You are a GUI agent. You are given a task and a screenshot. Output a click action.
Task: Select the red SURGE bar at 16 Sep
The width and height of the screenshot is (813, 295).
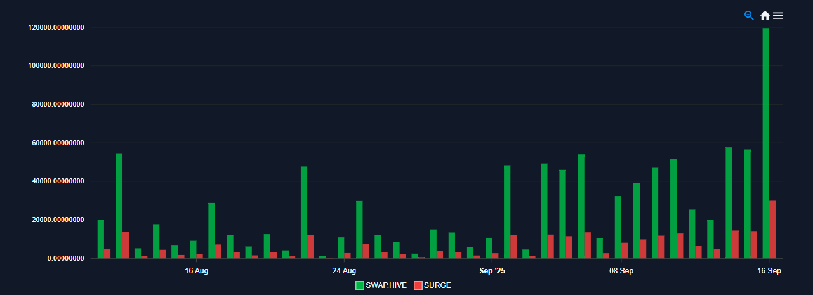[x=772, y=230]
